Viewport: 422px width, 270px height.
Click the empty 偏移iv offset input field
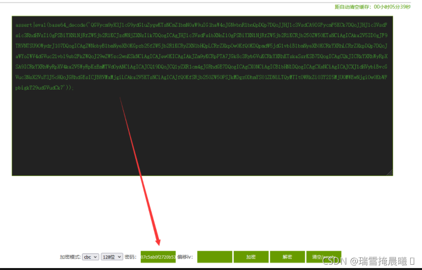214,257
